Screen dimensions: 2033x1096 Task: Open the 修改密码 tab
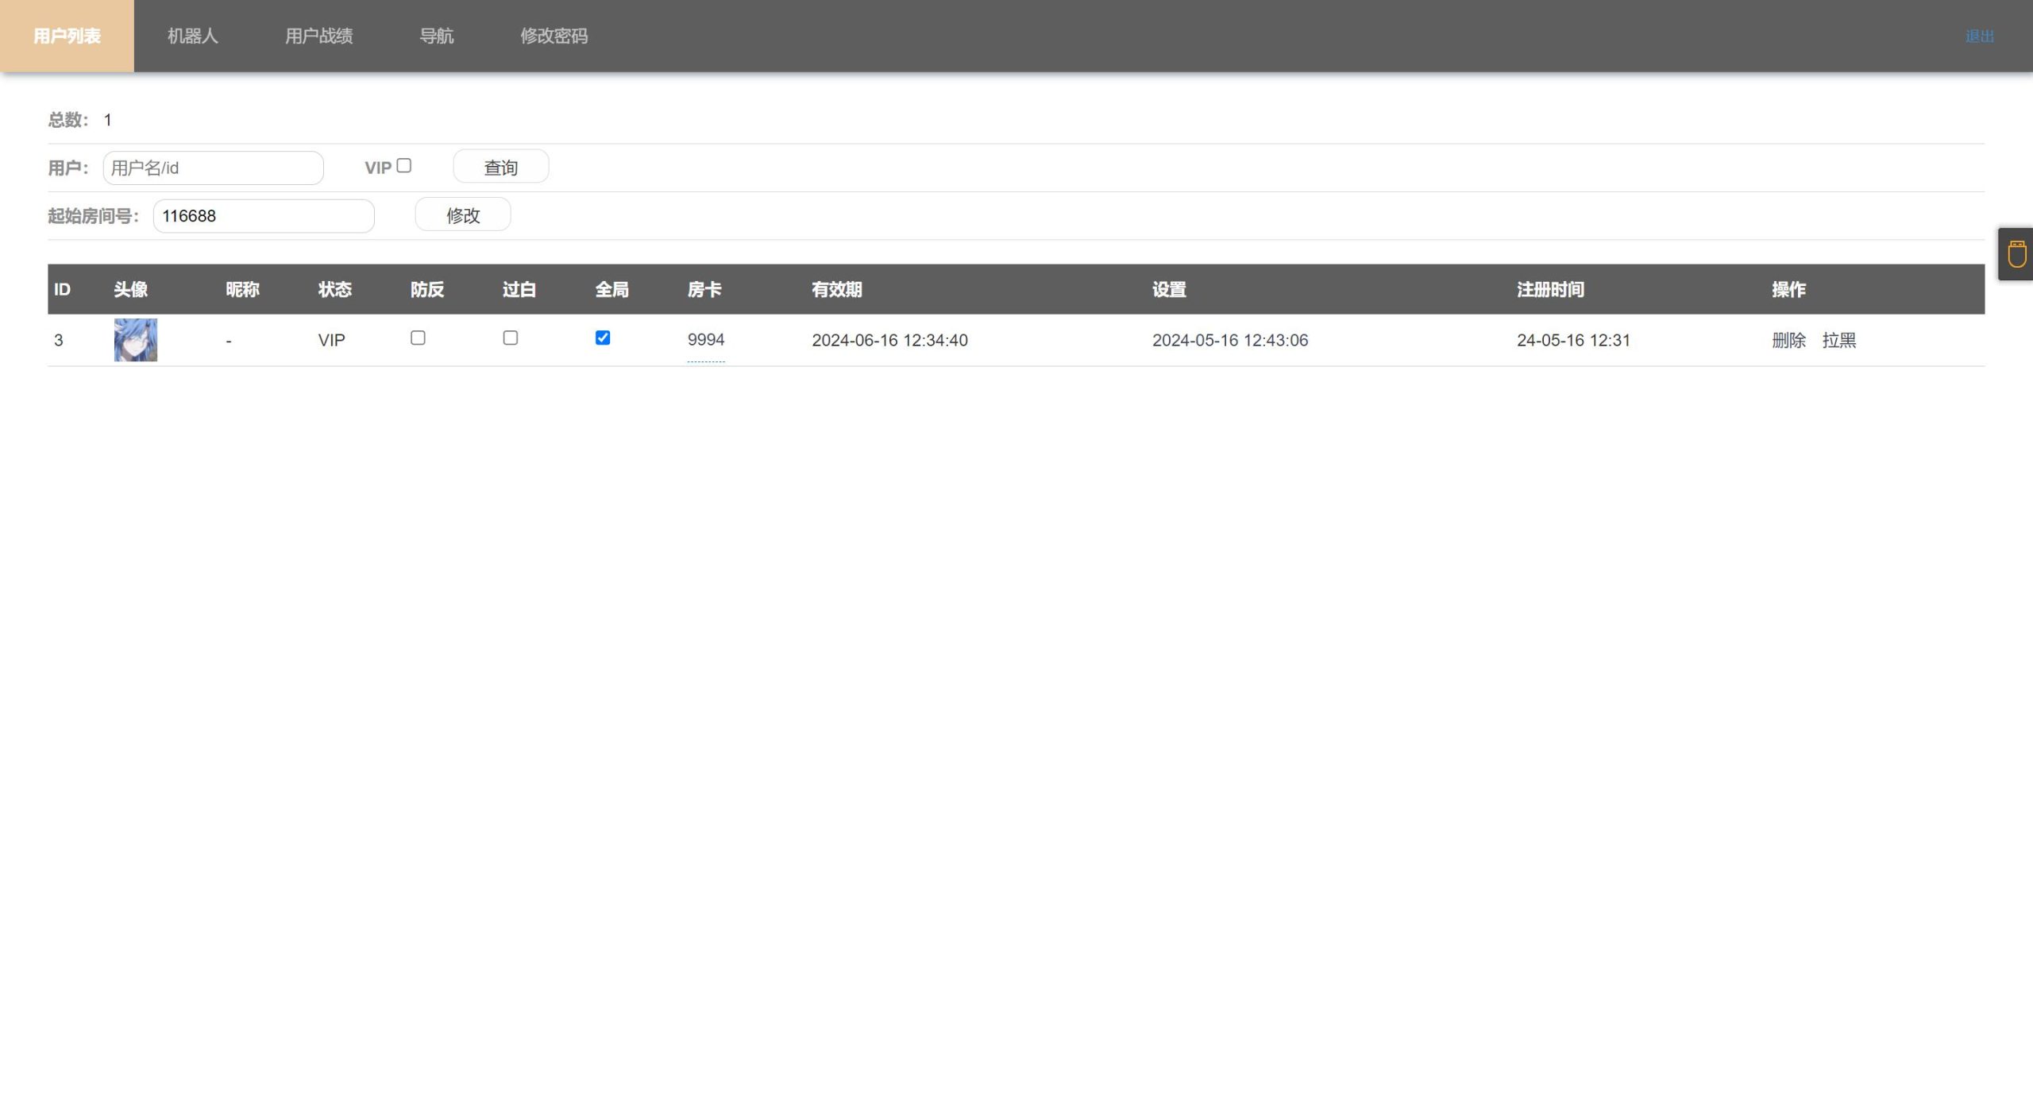(554, 36)
